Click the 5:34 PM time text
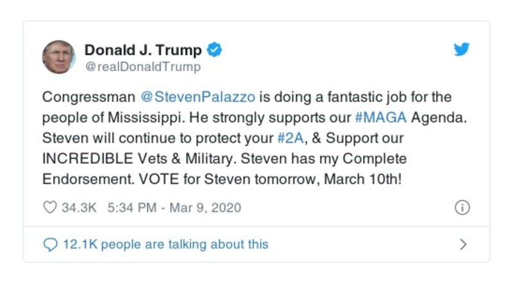Screen dimensions: 513x285 tap(129, 208)
